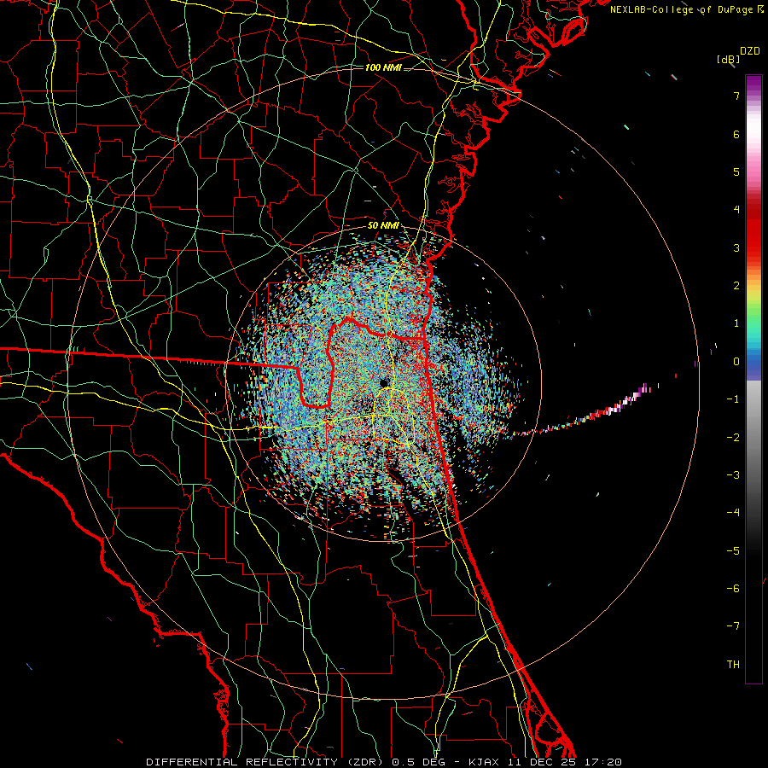Click the 0 value on the colorbar scale

[736, 362]
